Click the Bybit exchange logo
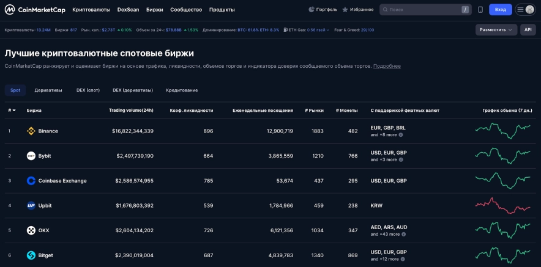 (x=31, y=156)
